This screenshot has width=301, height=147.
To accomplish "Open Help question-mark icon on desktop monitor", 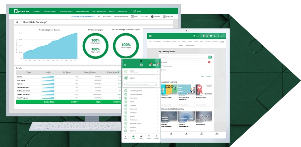I will click(132, 17).
